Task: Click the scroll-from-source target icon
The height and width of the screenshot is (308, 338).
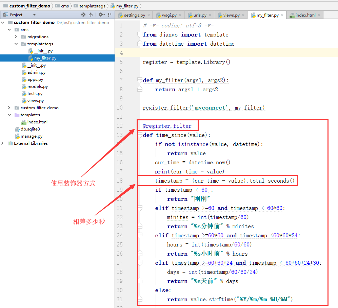Action: 83,15
